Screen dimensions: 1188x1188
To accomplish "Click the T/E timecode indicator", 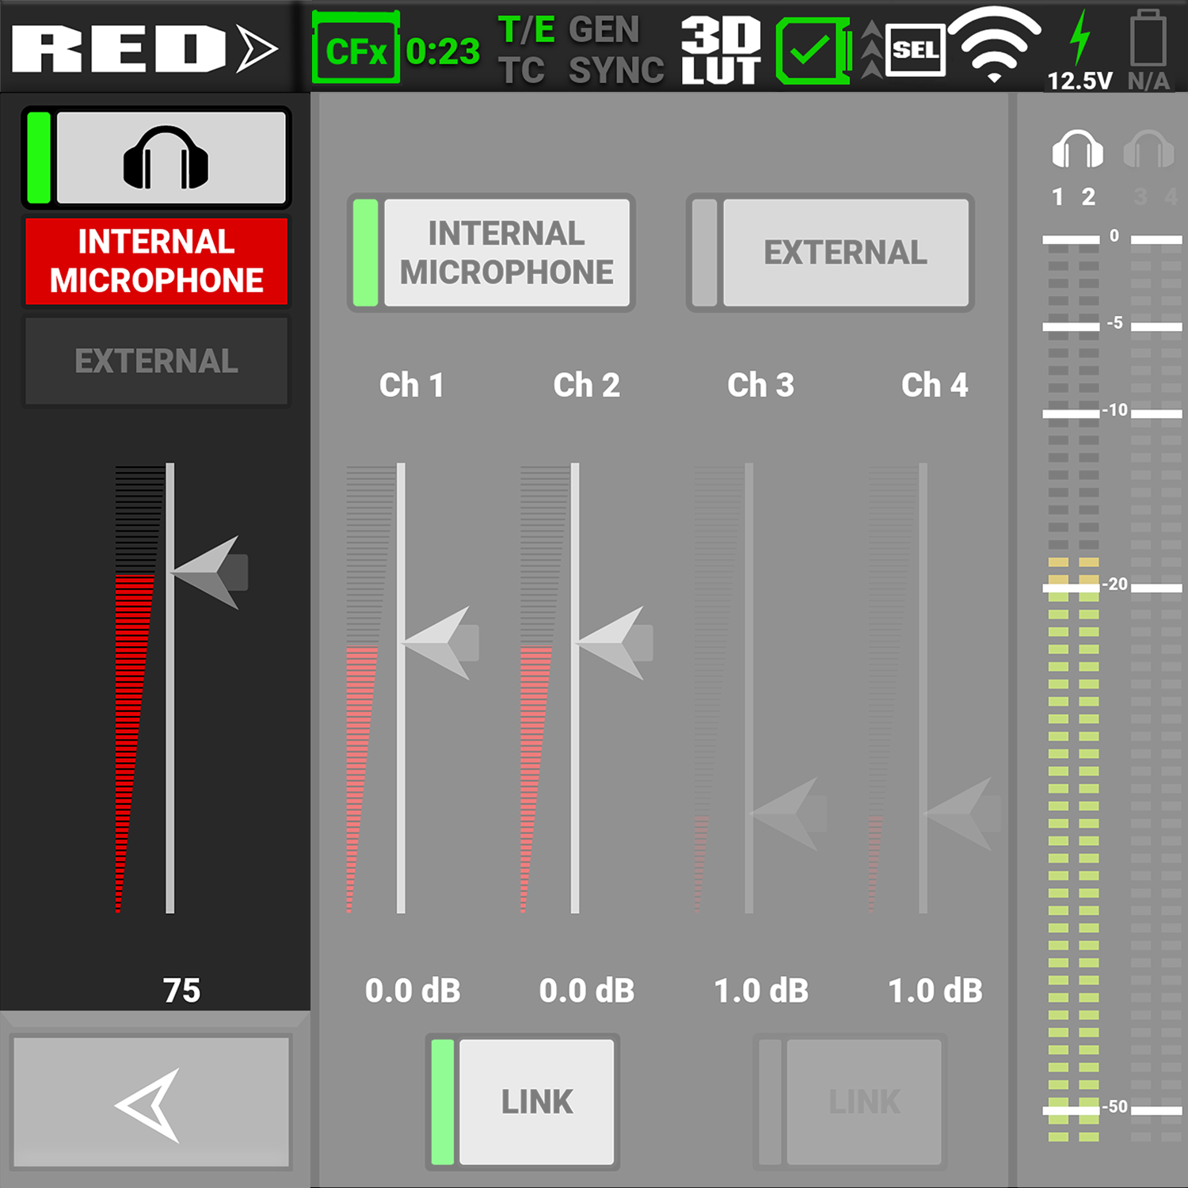I will tap(526, 31).
